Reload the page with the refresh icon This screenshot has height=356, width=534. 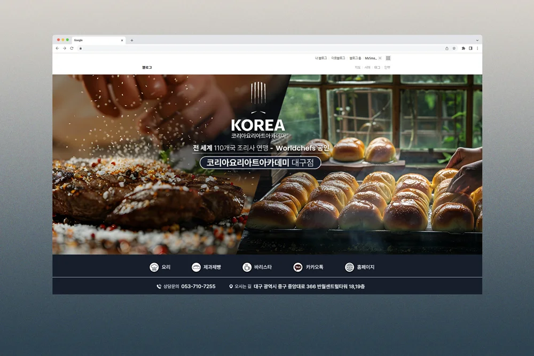(72, 49)
